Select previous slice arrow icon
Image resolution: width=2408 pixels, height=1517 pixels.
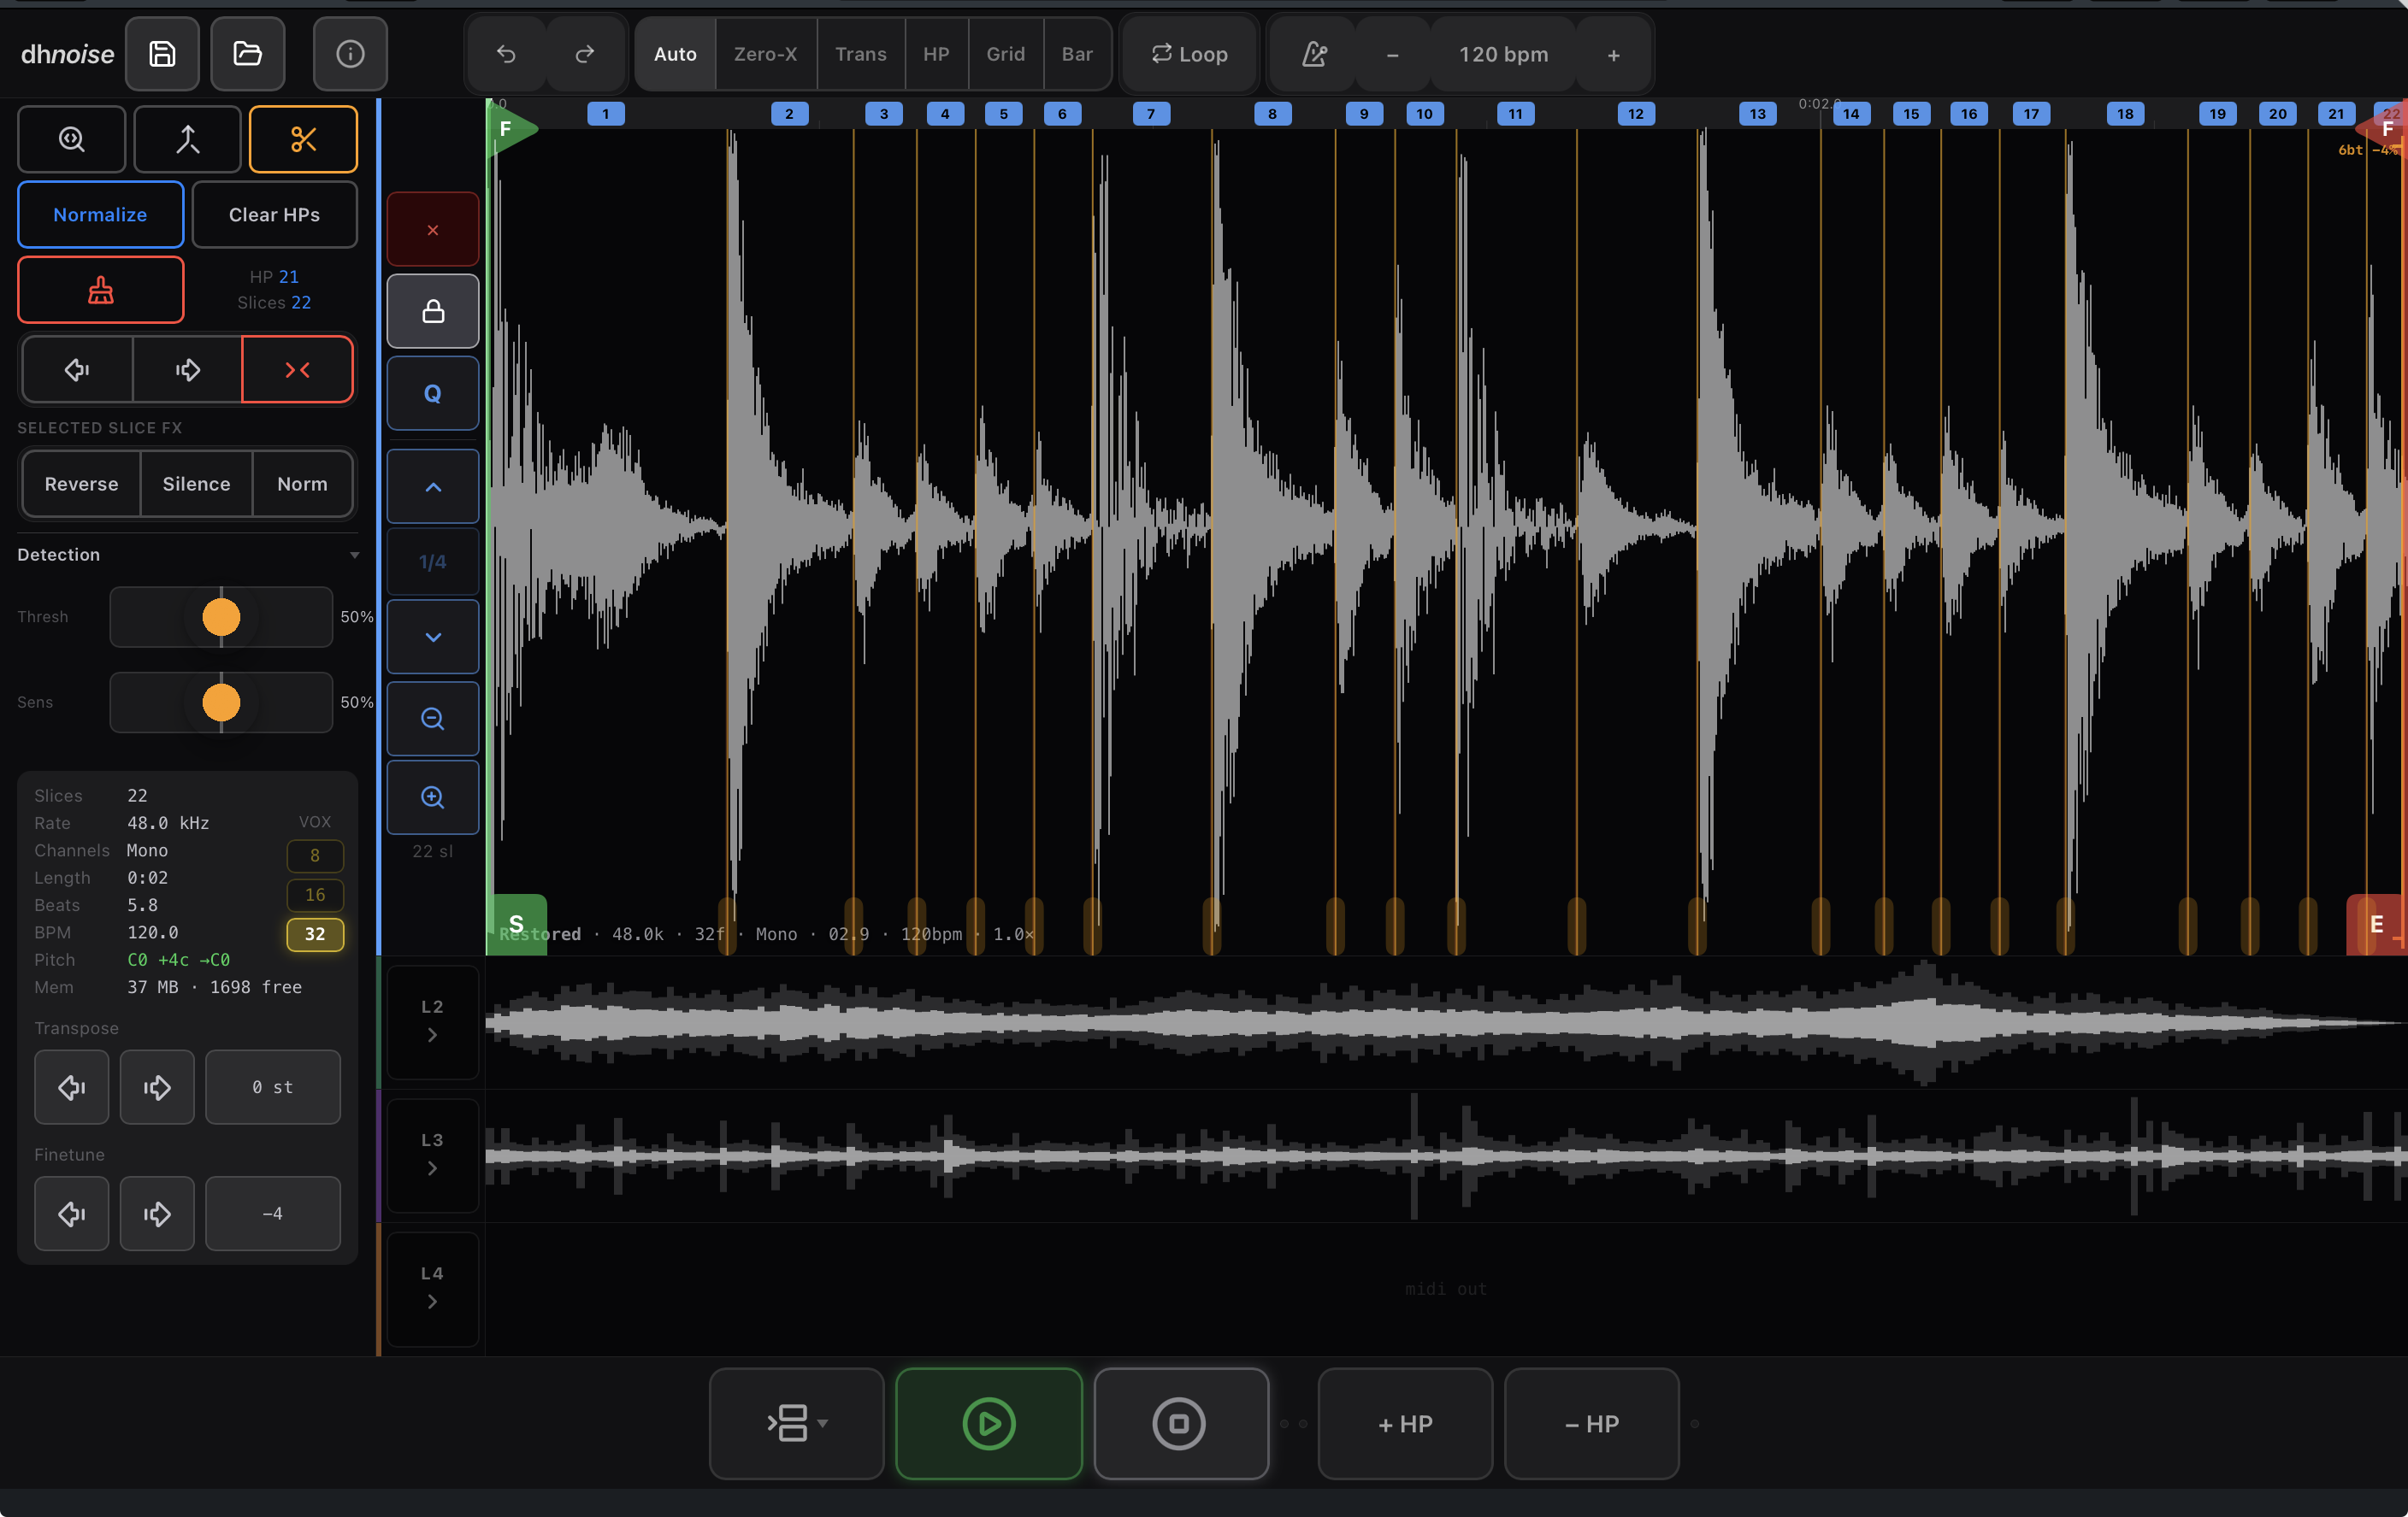[x=77, y=370]
